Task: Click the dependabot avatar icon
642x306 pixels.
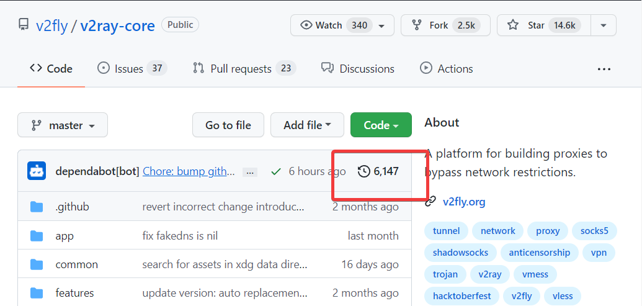Action: coord(37,171)
